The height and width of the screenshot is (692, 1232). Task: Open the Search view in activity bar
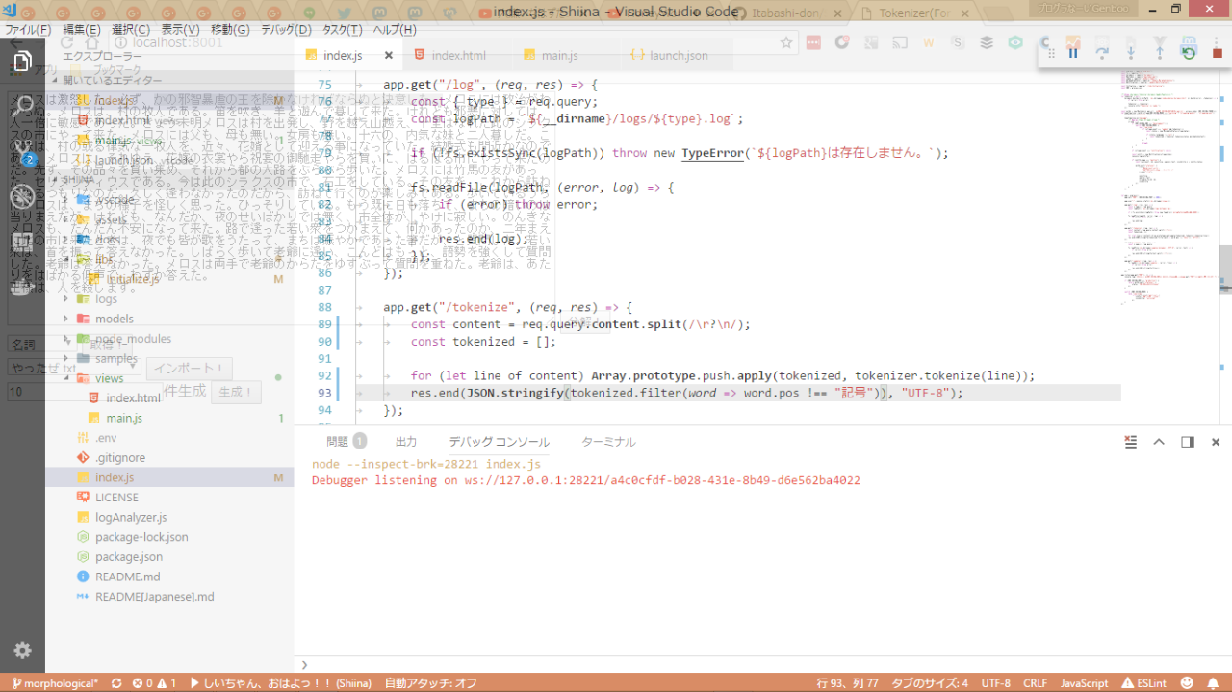point(22,105)
